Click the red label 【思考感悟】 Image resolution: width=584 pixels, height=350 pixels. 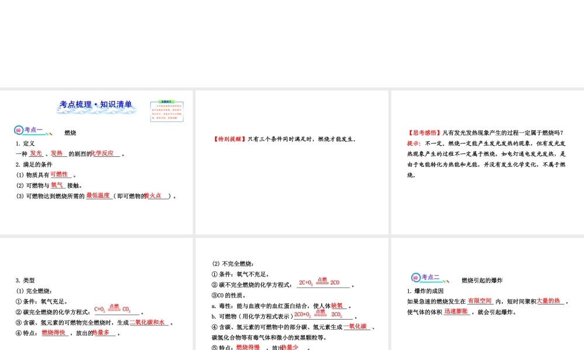(x=424, y=133)
